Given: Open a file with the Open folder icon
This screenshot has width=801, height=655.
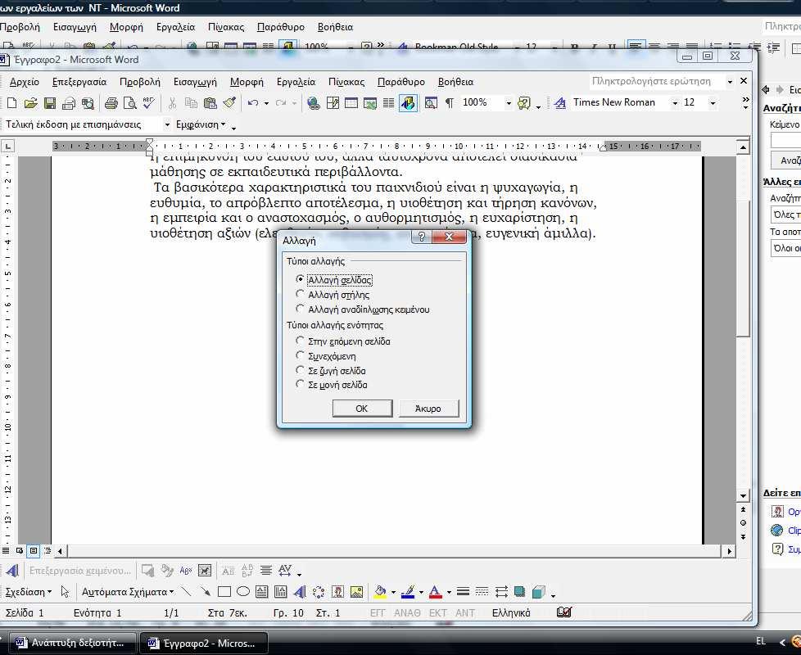Looking at the screenshot, I should [30, 103].
